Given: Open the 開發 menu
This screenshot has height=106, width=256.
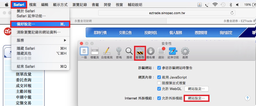Looking at the screenshot, I should [107, 5].
